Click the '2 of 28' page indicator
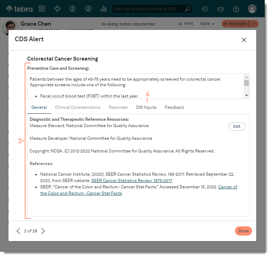Image resolution: width=270 pixels, height=257 pixels. 30,231
